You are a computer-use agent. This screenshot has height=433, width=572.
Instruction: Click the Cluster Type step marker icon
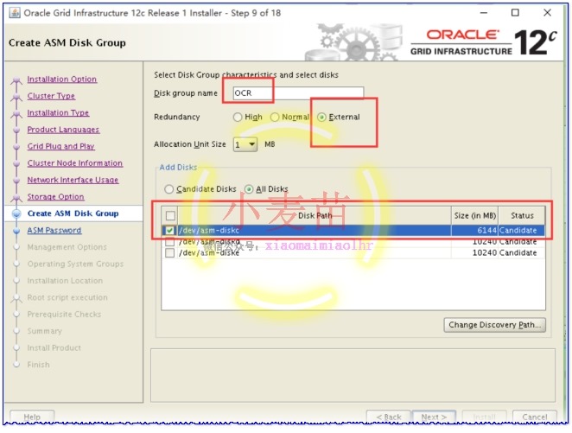tap(16, 97)
